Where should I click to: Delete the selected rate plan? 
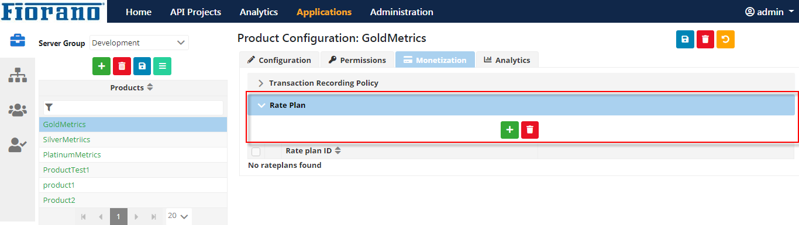click(x=530, y=130)
